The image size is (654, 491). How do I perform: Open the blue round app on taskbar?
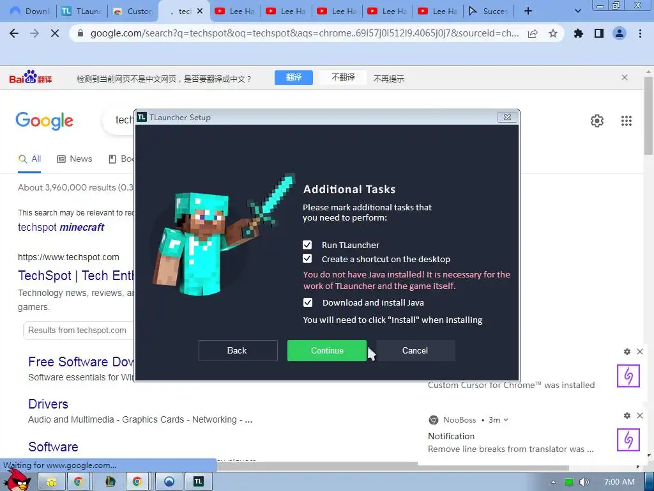pyautogui.click(x=169, y=482)
